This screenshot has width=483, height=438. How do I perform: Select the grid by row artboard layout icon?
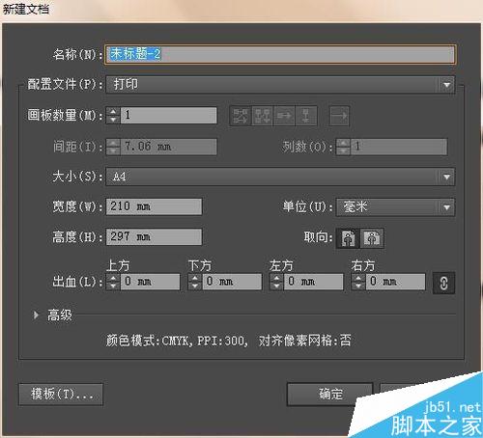point(241,116)
